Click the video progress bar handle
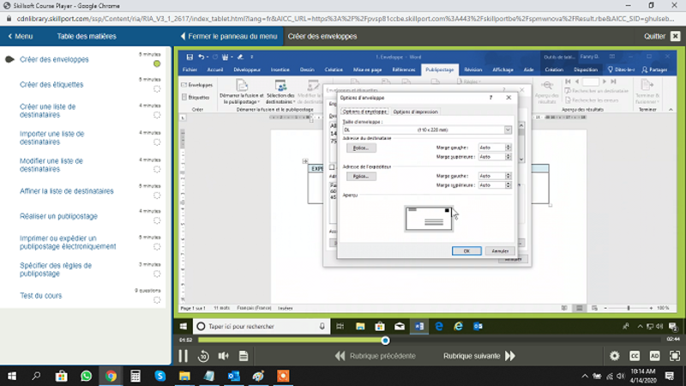The image size is (686, 386). 385,340
